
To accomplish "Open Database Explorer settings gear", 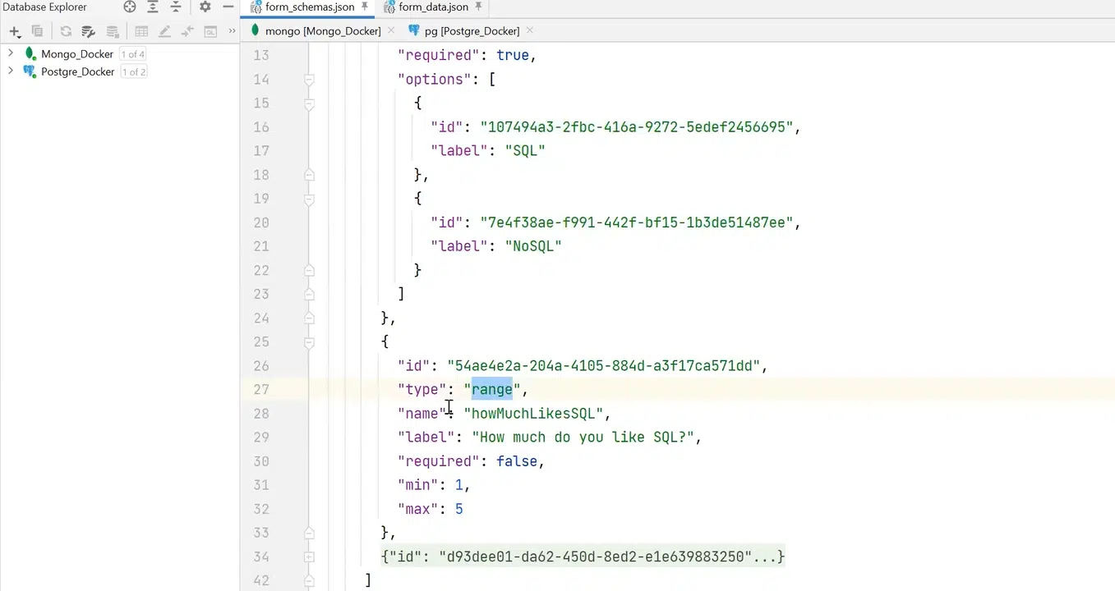I will click(x=205, y=7).
